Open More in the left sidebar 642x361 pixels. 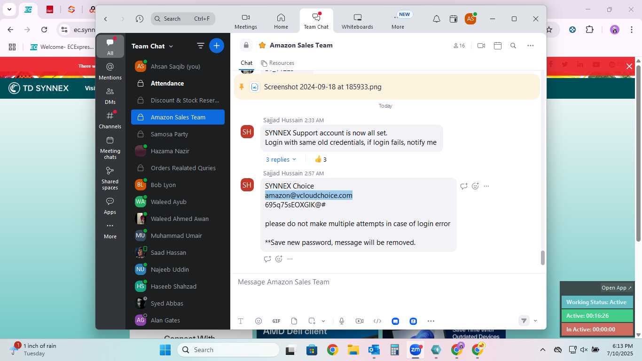(x=110, y=230)
